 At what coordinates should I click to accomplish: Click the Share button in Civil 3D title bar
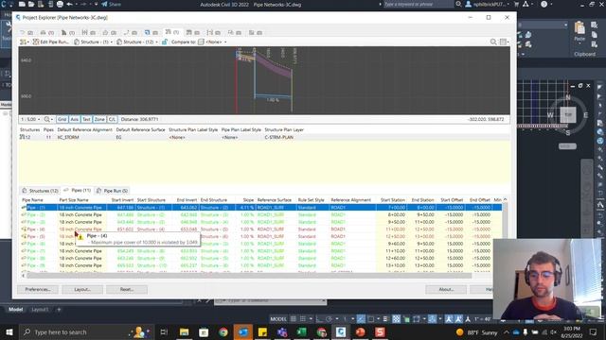pyautogui.click(x=112, y=4)
